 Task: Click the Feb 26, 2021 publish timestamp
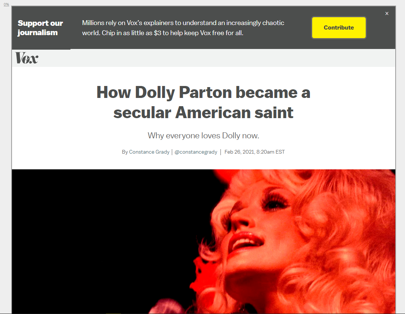point(255,152)
